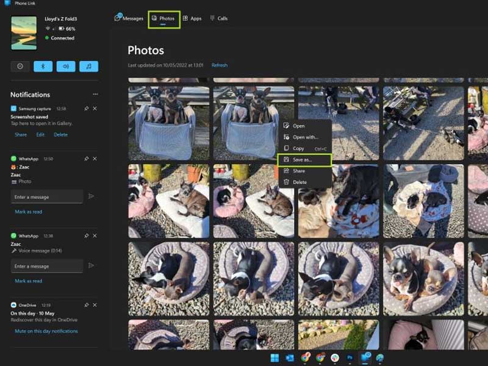This screenshot has width=488, height=366.
Task: Click the Lloyd's Z Fold3 device wallpaper image
Action: [x=24, y=33]
